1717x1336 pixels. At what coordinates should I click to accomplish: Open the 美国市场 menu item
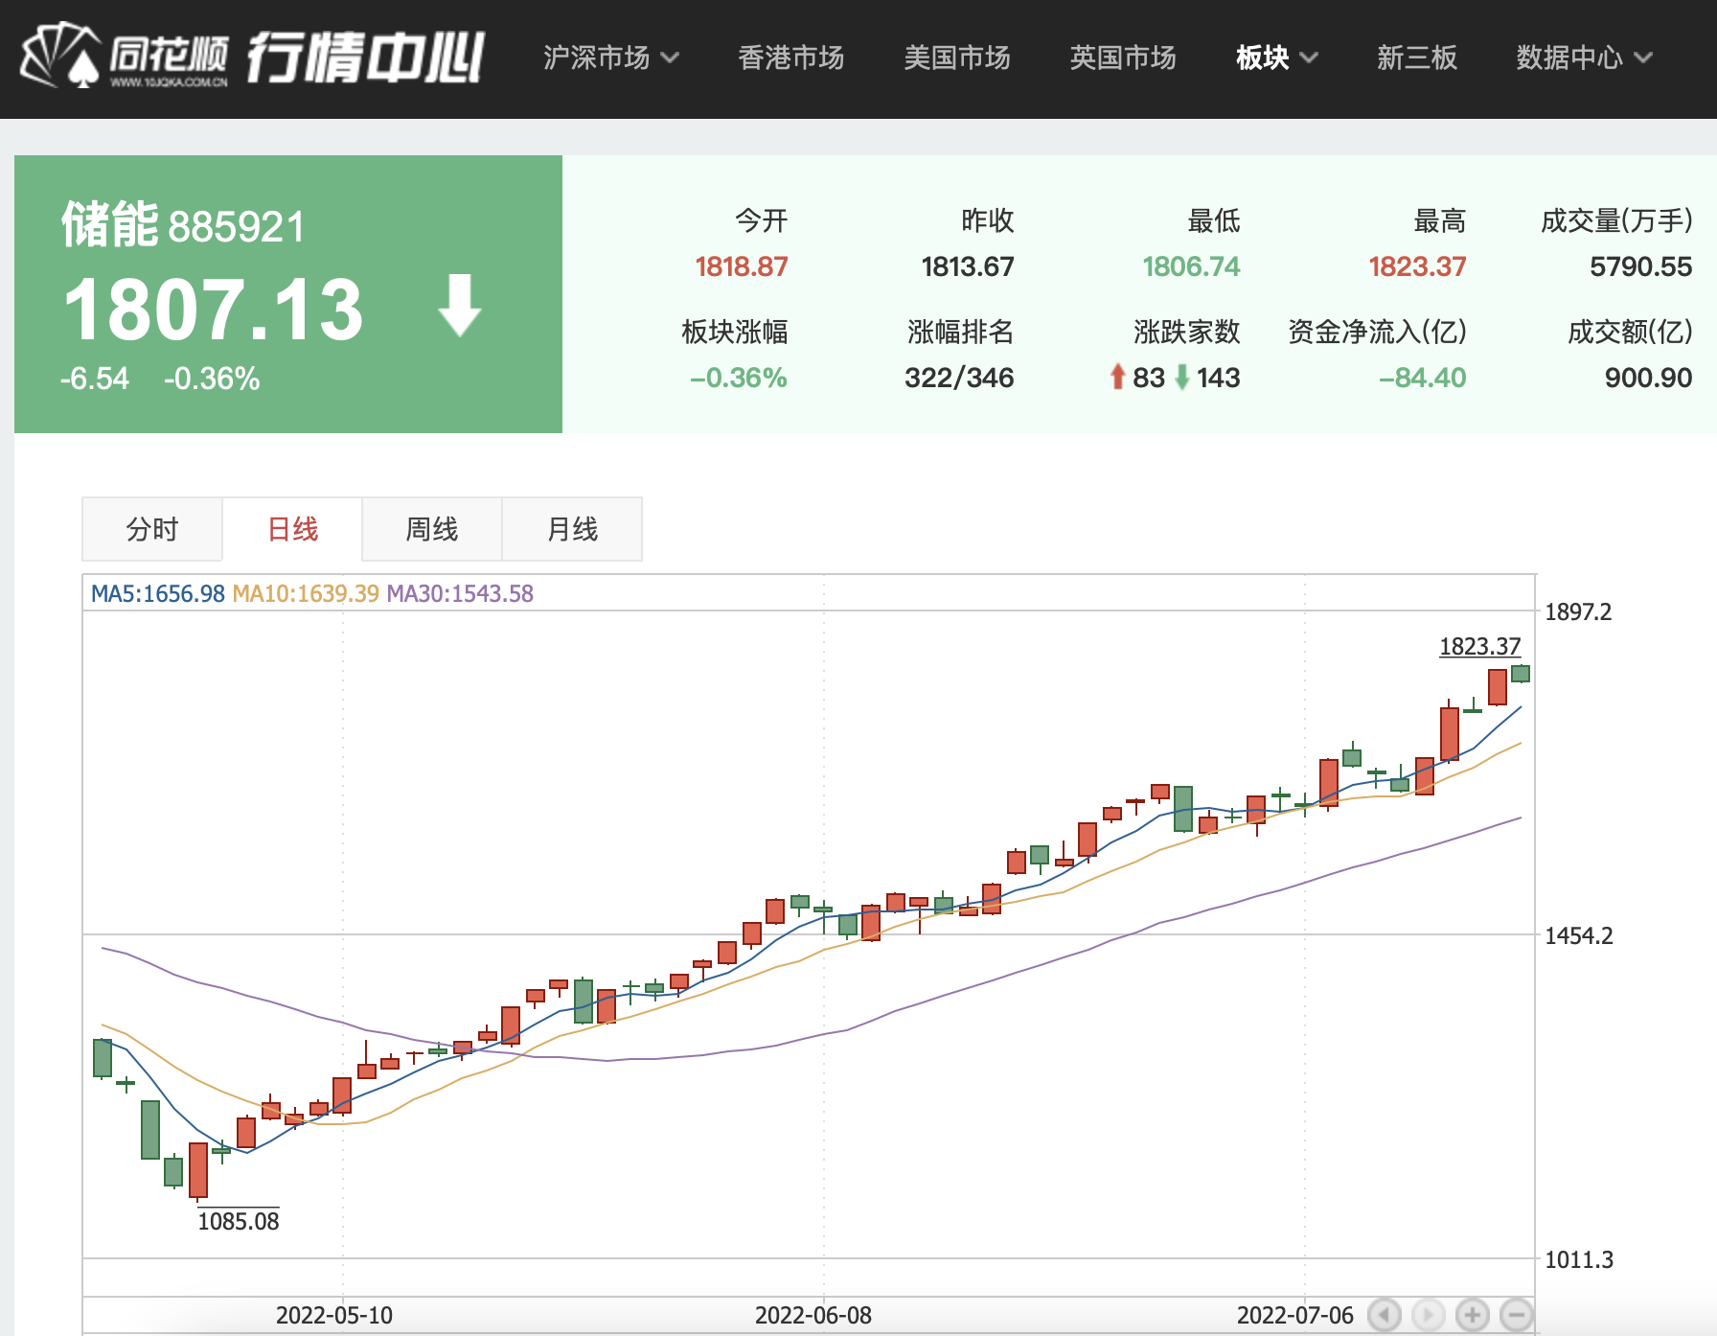957,58
